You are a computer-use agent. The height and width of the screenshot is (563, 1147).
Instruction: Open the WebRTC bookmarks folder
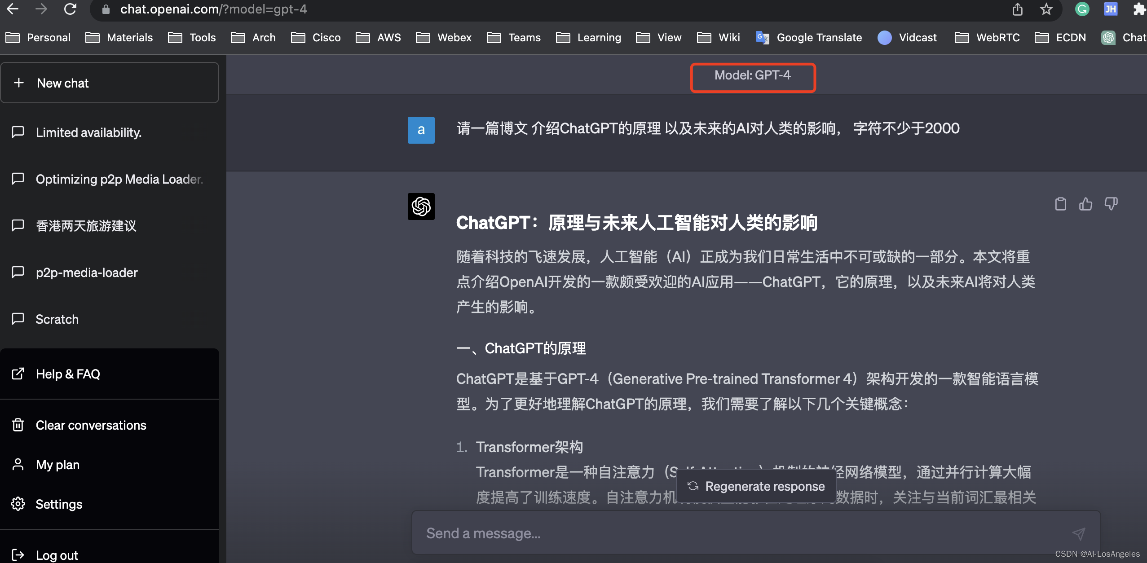[987, 37]
